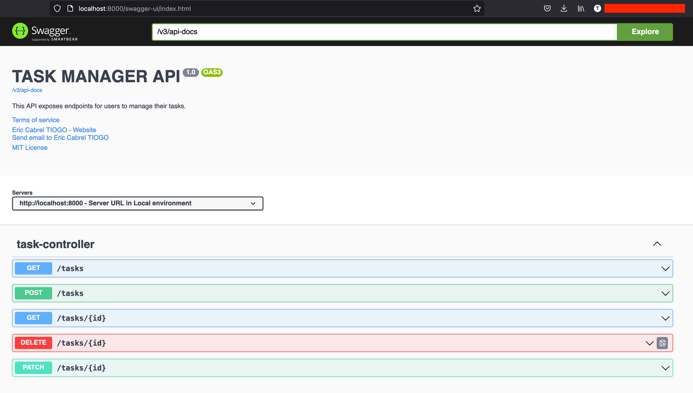Click the shield tracking protection icon
The image size is (693, 393).
(57, 9)
